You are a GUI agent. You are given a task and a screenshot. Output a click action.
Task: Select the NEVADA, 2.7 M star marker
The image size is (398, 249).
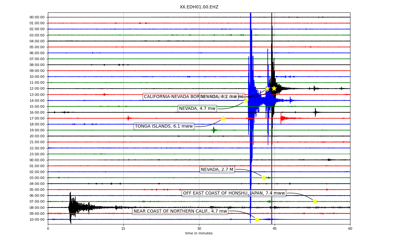coord(264,177)
